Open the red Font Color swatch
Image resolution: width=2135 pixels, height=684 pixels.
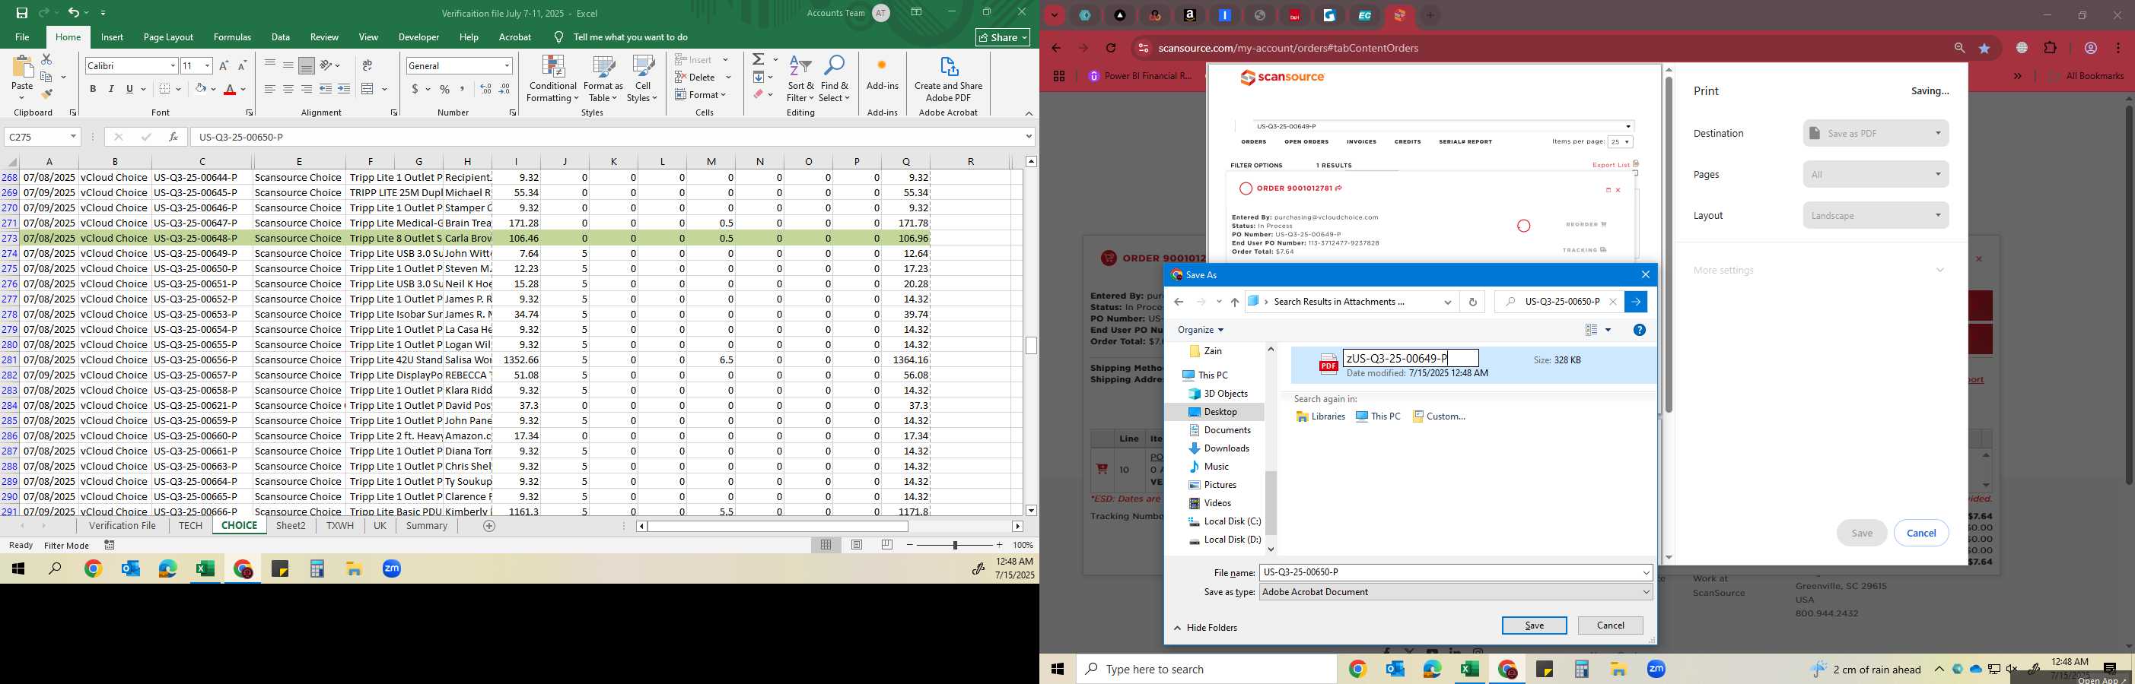231,89
